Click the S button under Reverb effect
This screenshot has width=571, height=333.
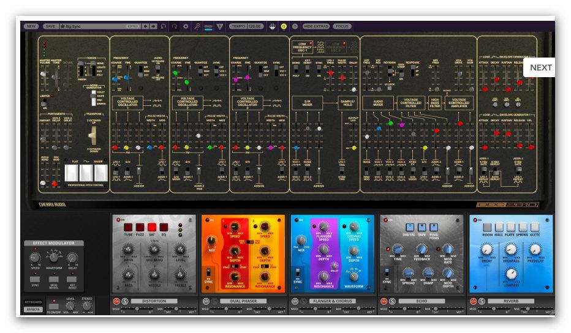482,301
